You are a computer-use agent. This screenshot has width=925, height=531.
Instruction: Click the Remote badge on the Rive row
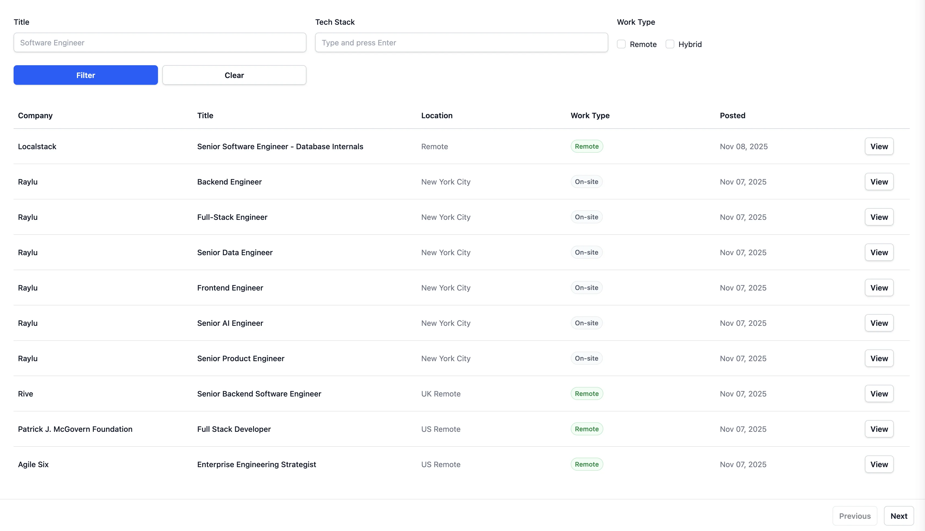(586, 393)
